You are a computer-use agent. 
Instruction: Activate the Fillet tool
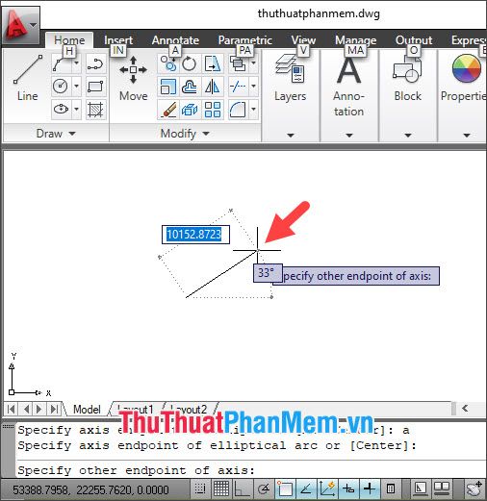click(x=238, y=110)
